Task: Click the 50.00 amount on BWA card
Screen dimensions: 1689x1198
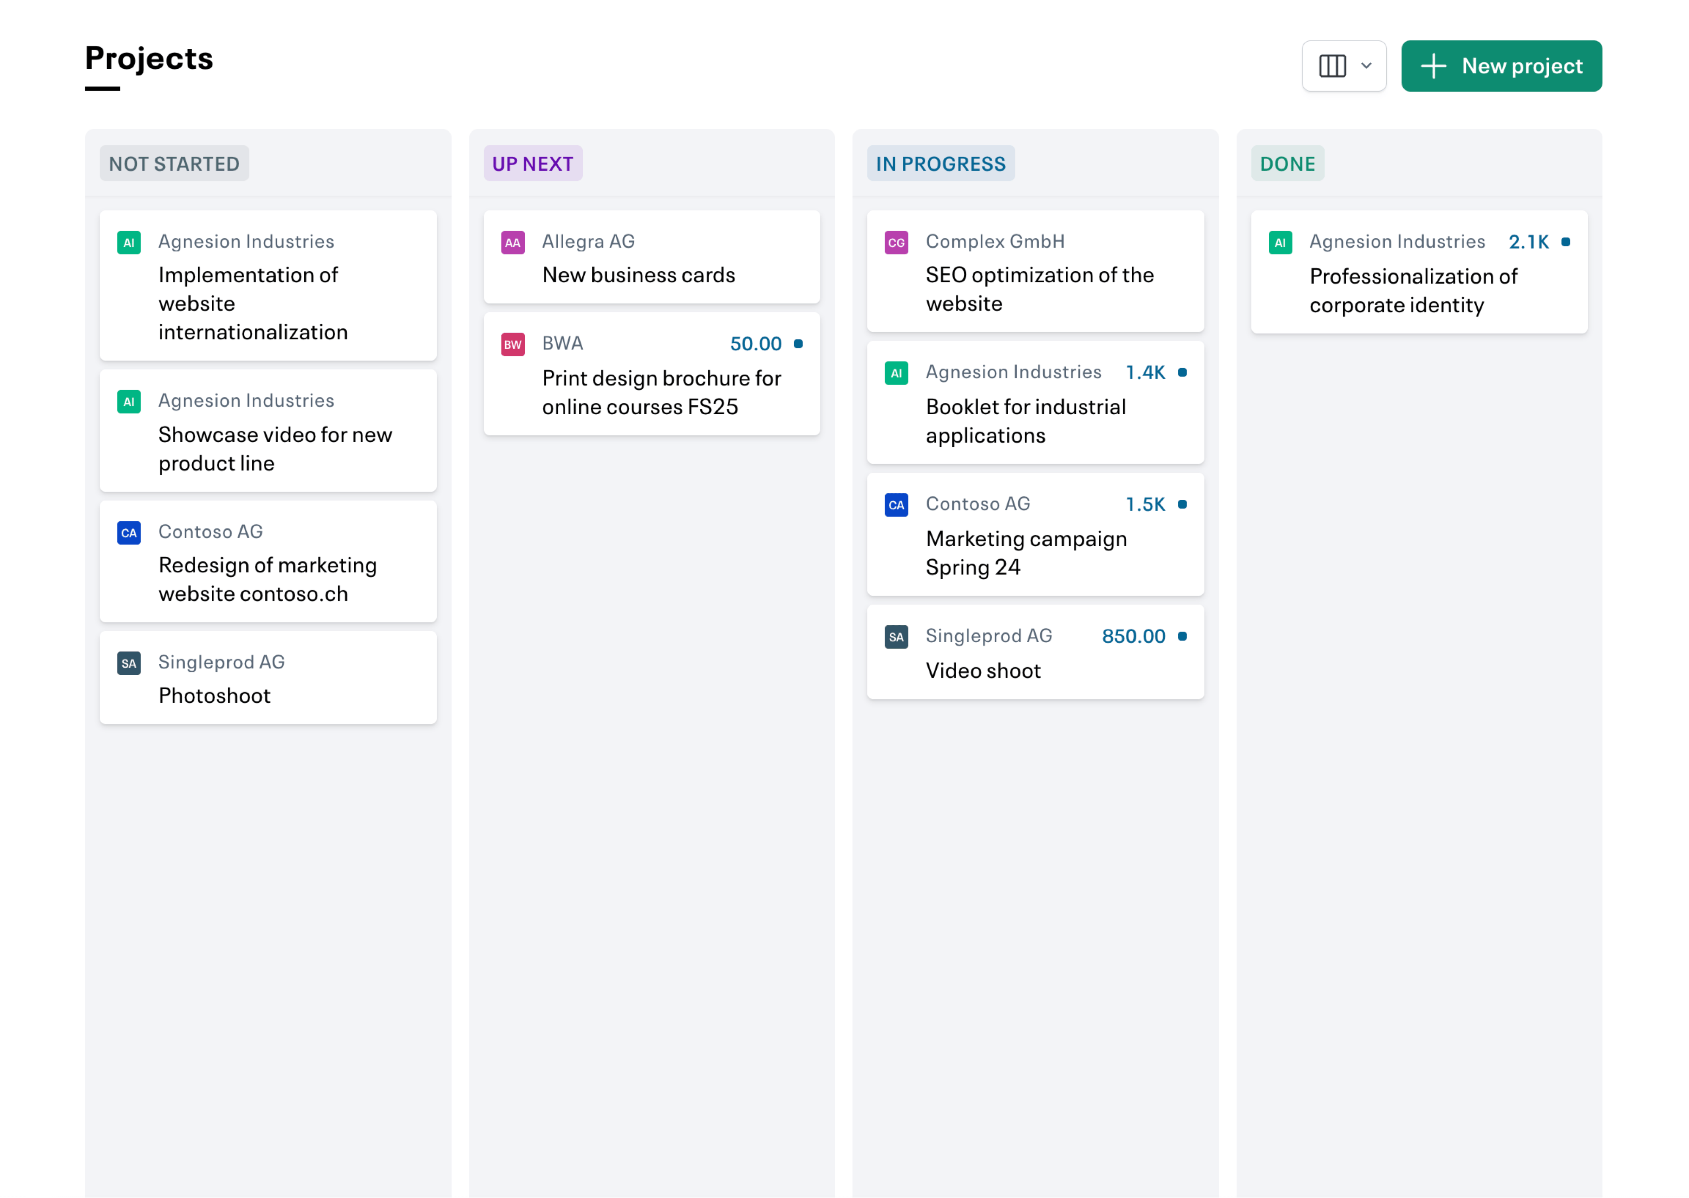Action: 755,344
